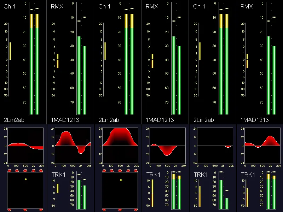Click the Ch 1 label on the fifth strip
This screenshot has width=283, height=212.
click(x=199, y=6)
